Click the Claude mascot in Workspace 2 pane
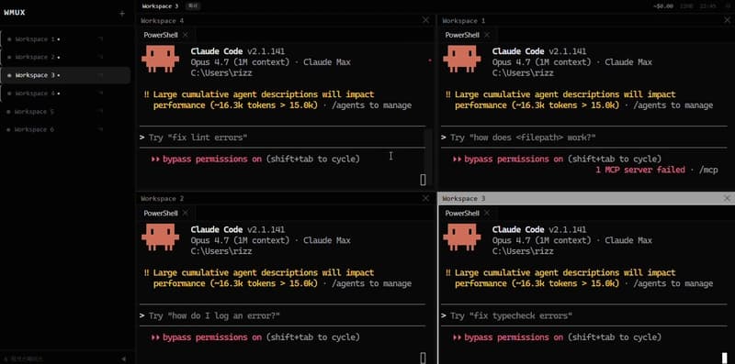 click(160, 237)
